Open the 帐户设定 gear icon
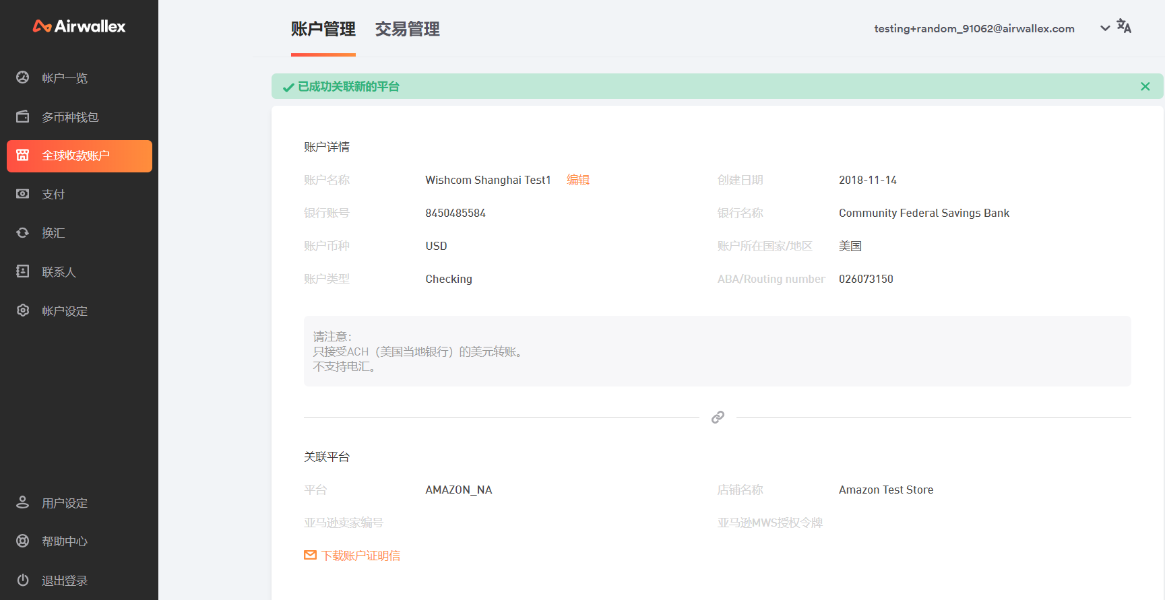This screenshot has height=600, width=1165. (x=23, y=310)
